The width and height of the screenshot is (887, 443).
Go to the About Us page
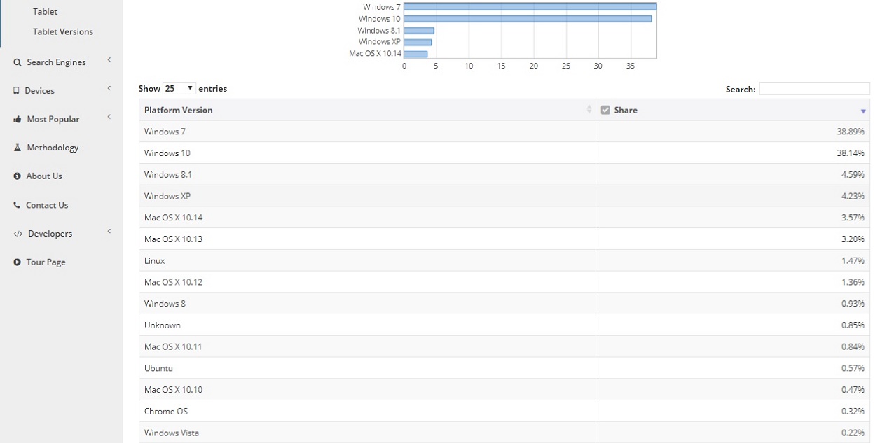(44, 176)
